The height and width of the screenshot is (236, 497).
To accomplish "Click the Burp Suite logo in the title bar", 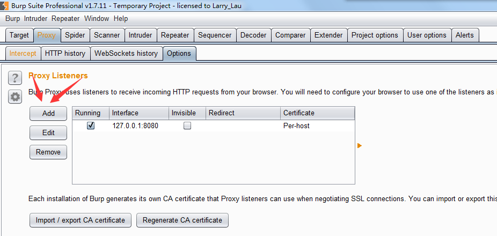I will [x=5, y=5].
